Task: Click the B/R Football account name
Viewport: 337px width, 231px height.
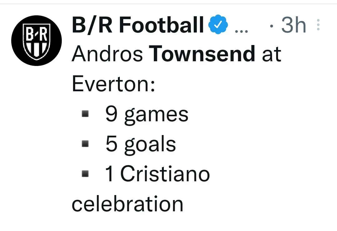Action: point(138,25)
